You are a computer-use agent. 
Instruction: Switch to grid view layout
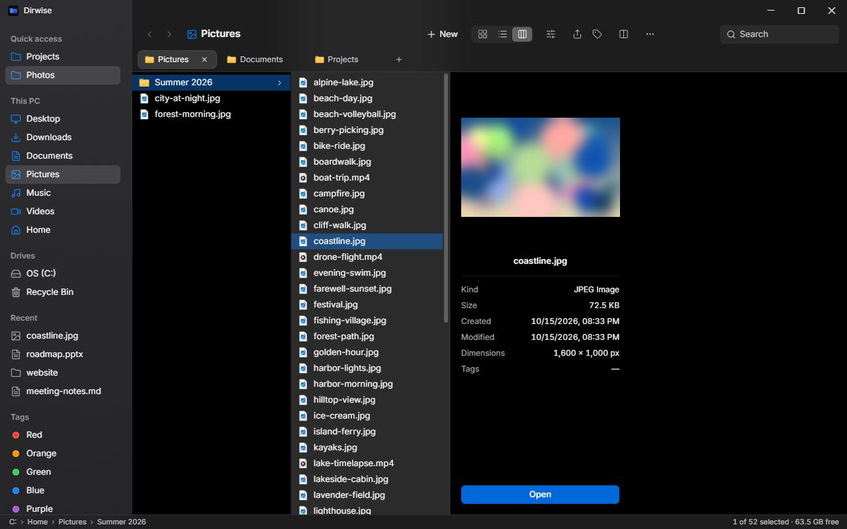[x=482, y=34]
